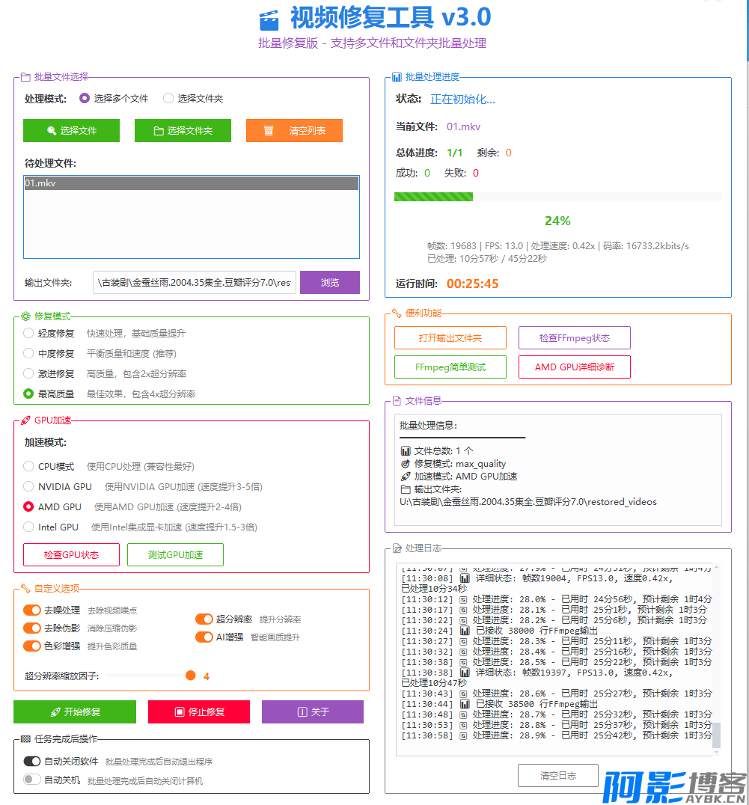Click the 超分辨率缩放因子 slider handle
Screen dimensions: 749x805
[191, 676]
